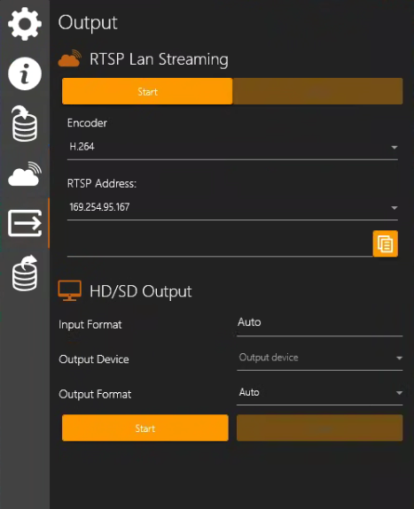This screenshot has width=414, height=509.
Task: Copy the RTSP URL with the copy icon
Action: click(385, 243)
